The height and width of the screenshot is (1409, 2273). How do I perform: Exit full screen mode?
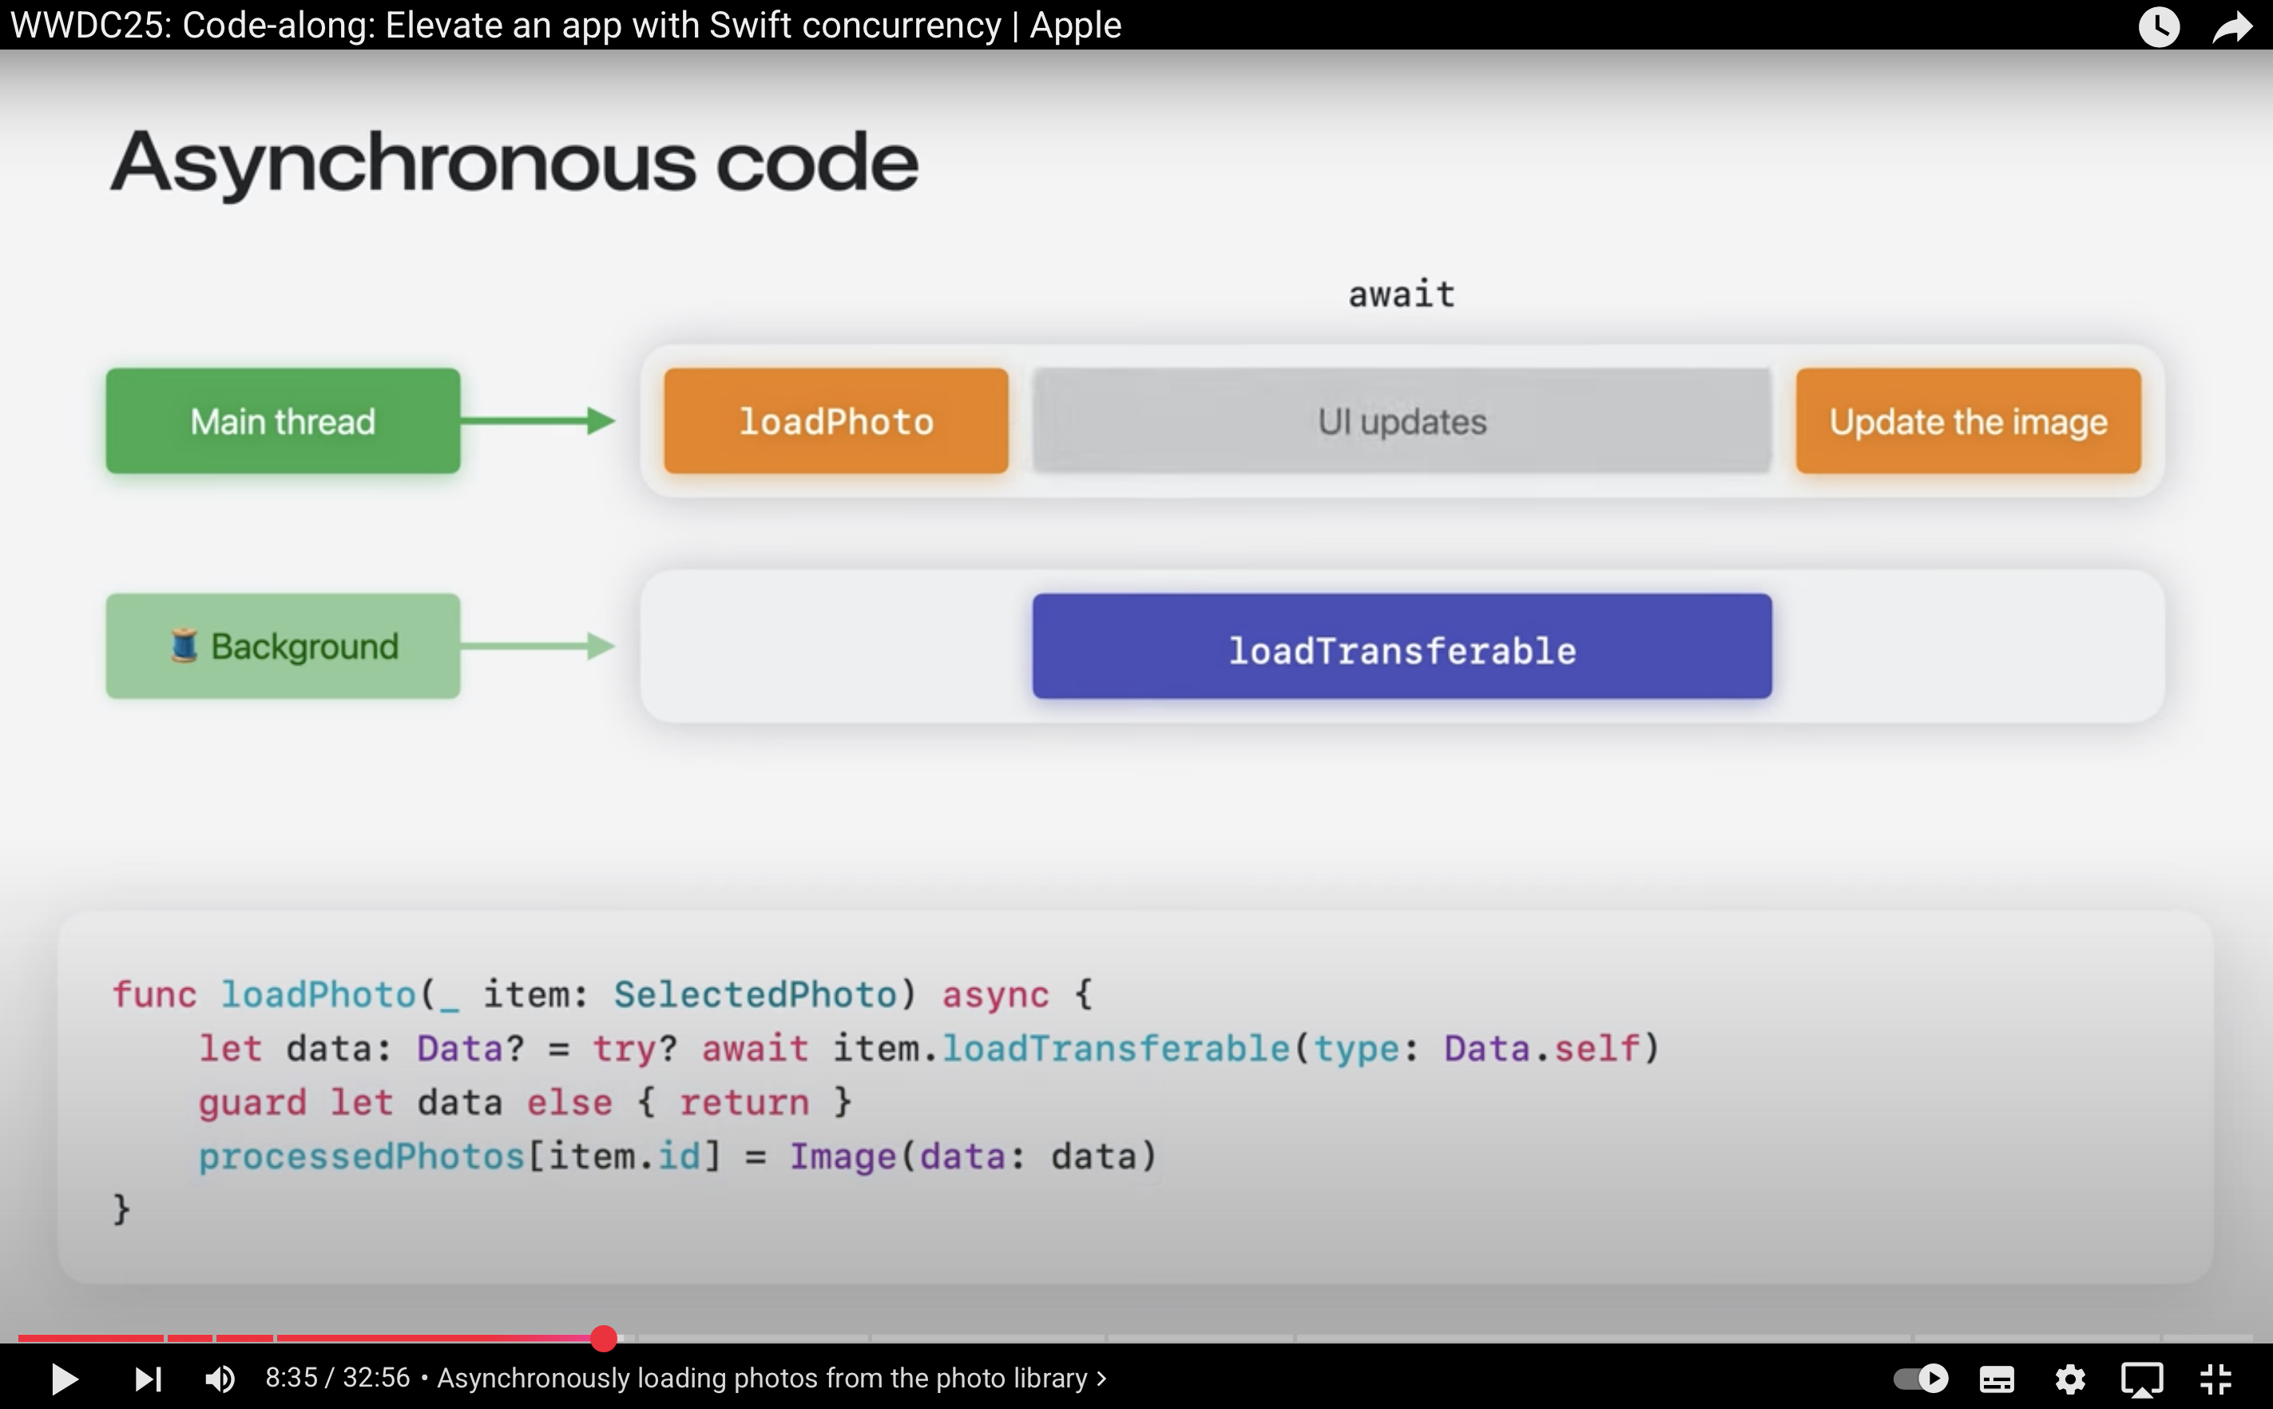[x=2215, y=1379]
